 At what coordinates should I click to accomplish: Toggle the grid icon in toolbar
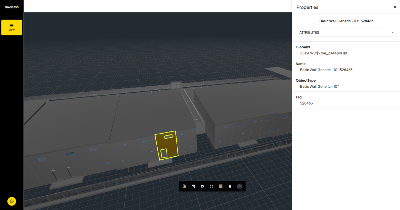(x=221, y=186)
